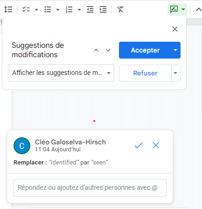The width and height of the screenshot is (202, 209).
Task: Decrease indent of paragraph
Action: [x=90, y=9]
